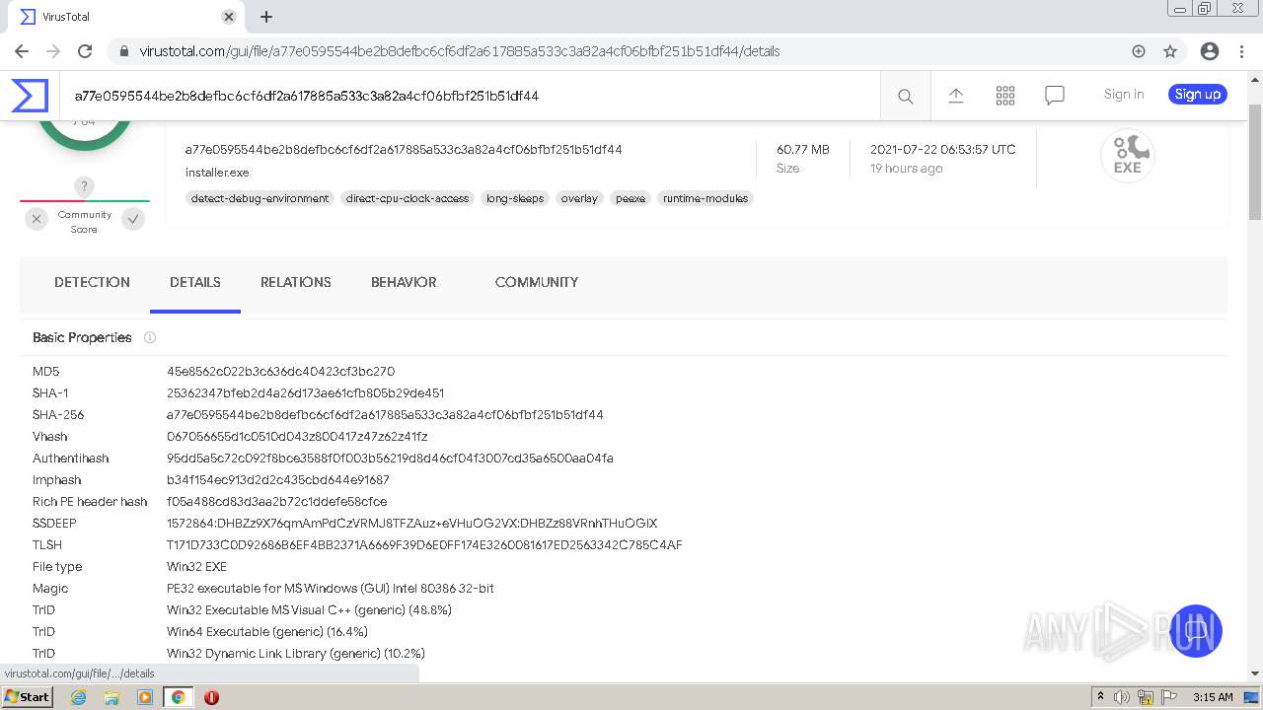This screenshot has width=1263, height=710.
Task: Click the peexe tag
Action: coord(631,198)
